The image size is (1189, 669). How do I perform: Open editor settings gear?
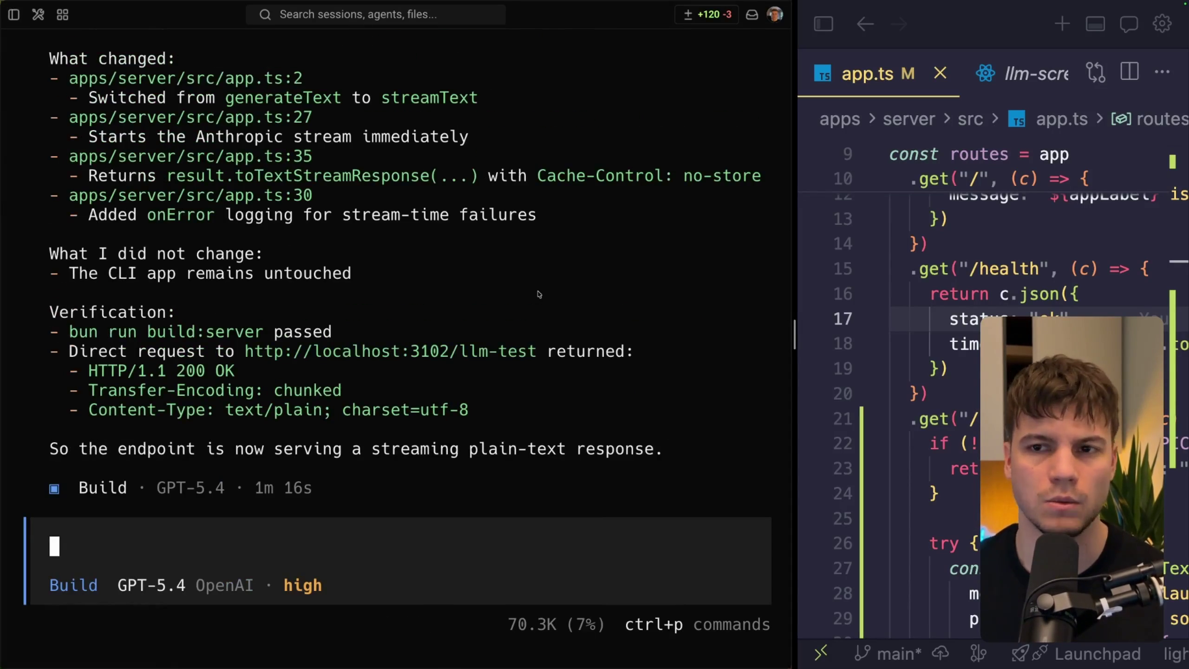[x=1162, y=24]
